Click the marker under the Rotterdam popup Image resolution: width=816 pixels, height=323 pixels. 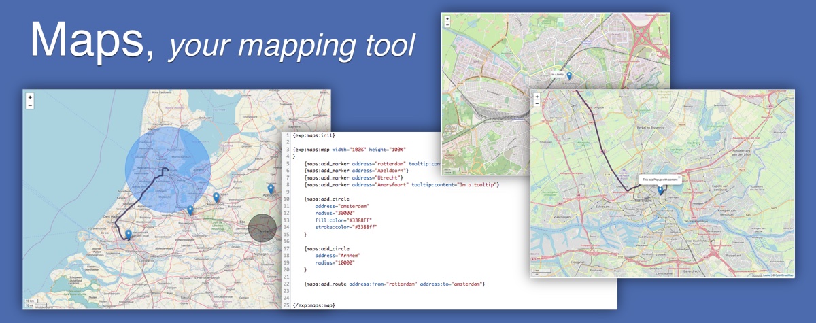click(661, 191)
